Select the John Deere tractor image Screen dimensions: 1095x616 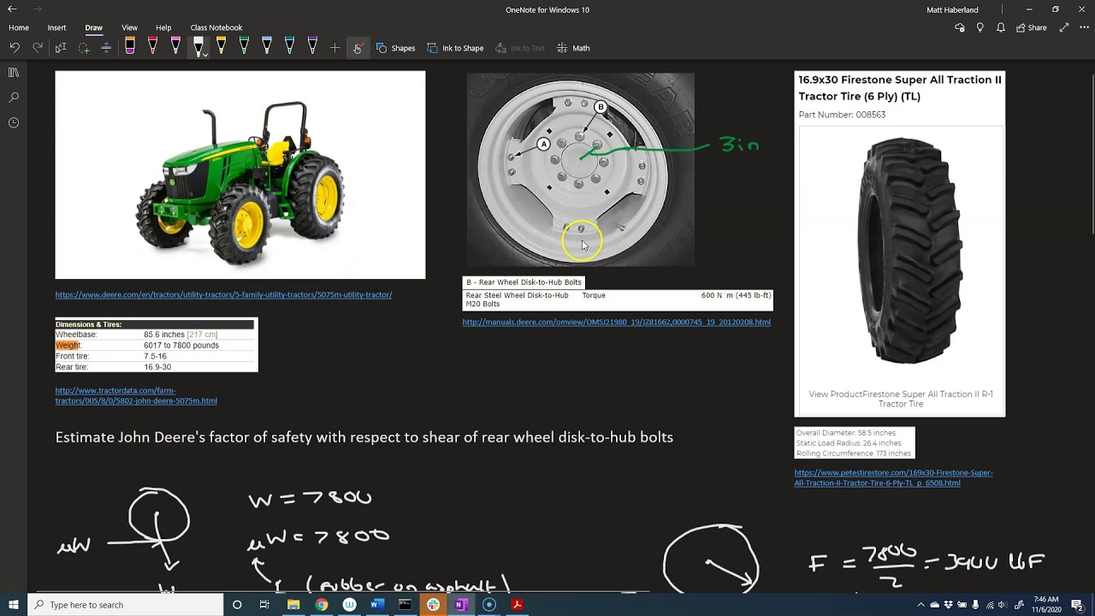coord(240,175)
